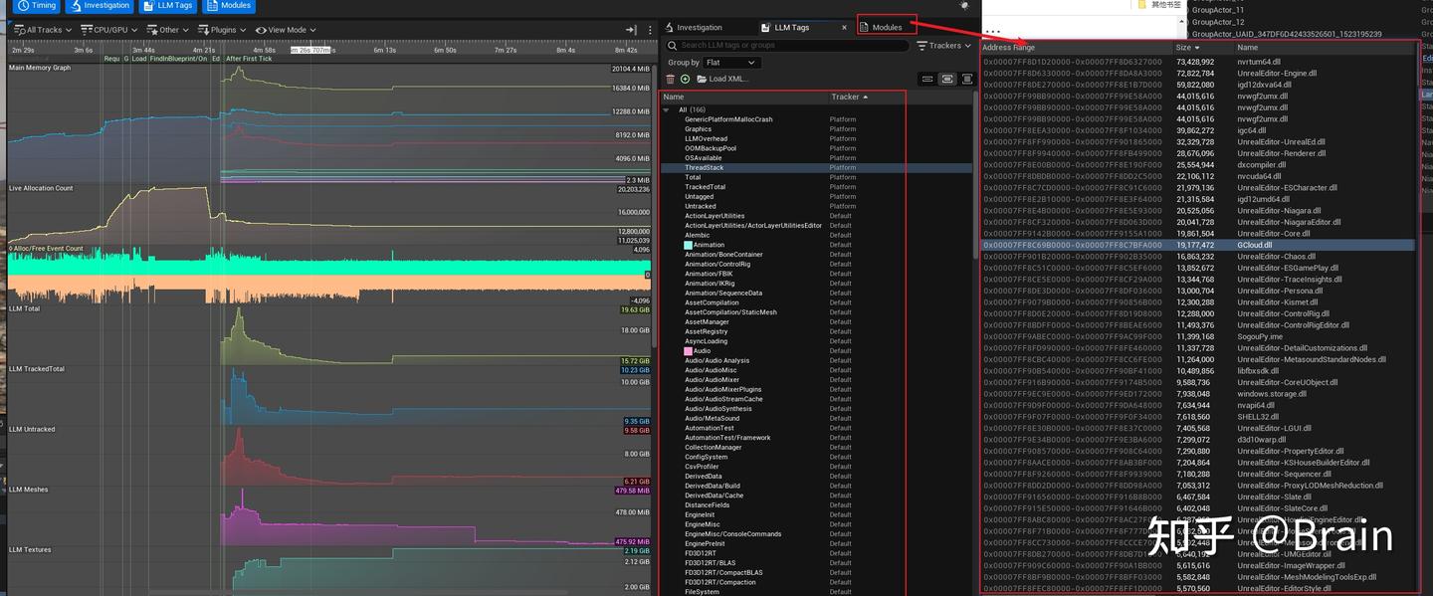
Task: Open the All Tracks dropdown
Action: point(41,30)
